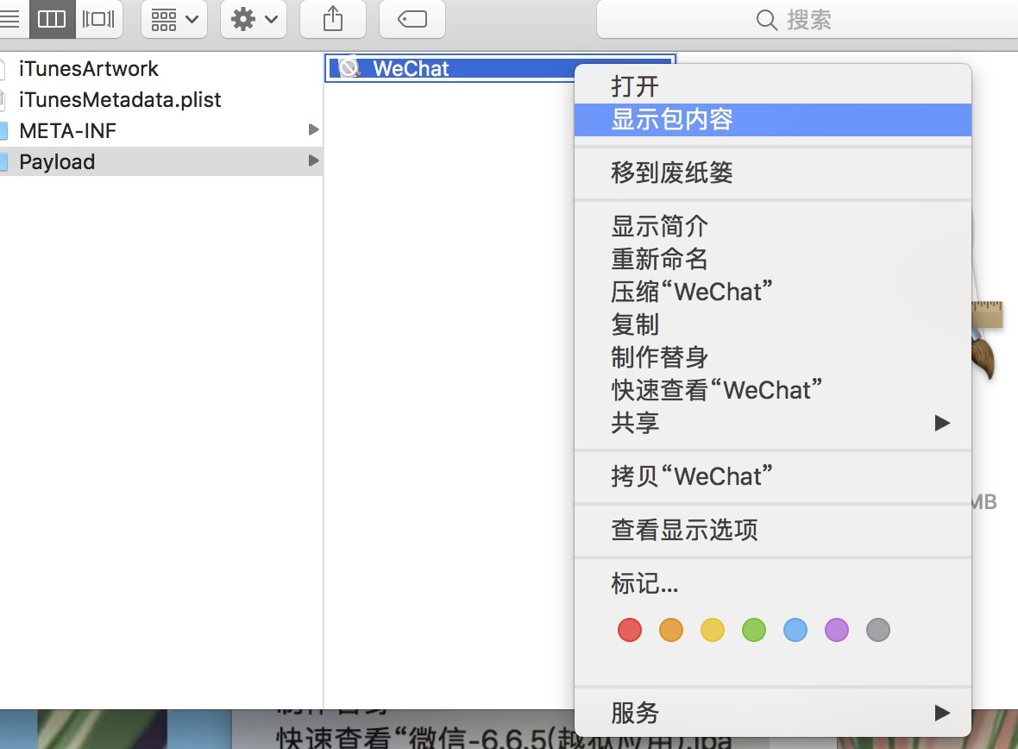Select the WeChat item name
Image resolution: width=1018 pixels, height=749 pixels.
click(411, 68)
